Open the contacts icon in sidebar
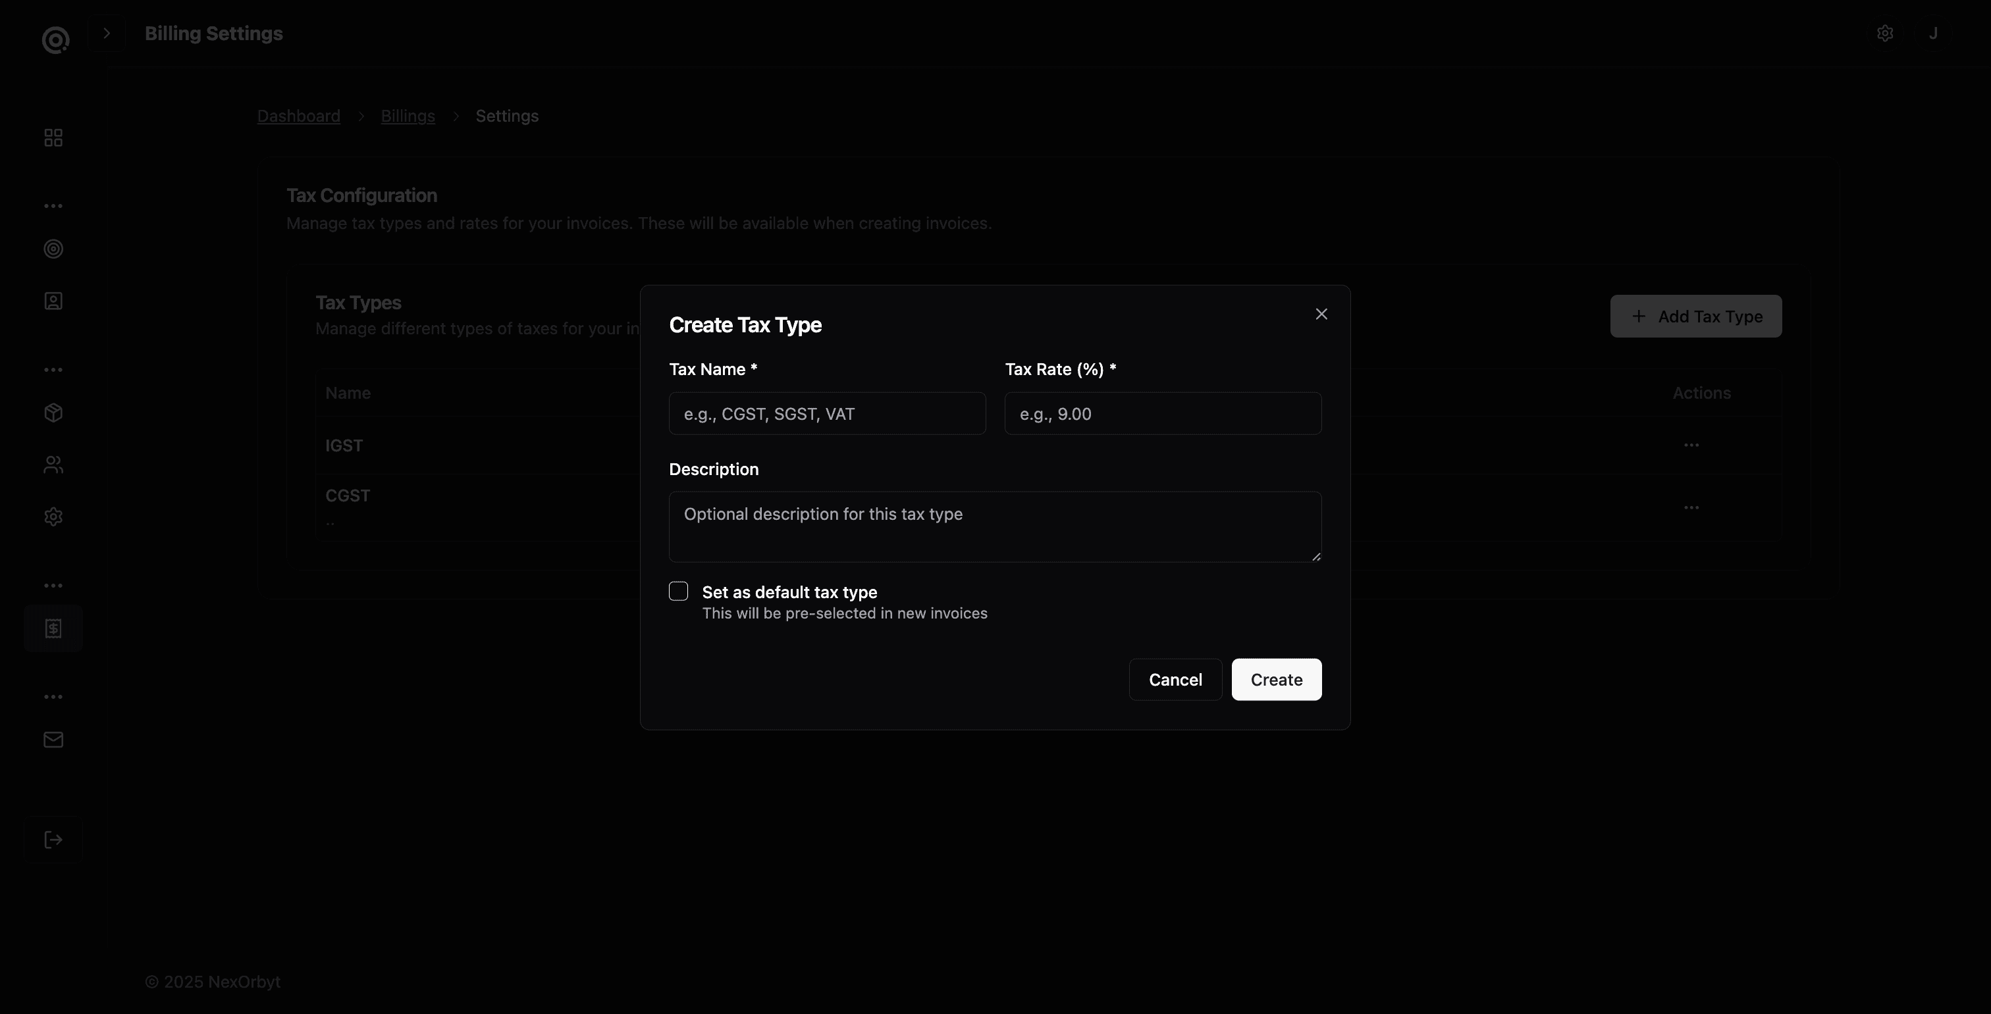 (53, 301)
